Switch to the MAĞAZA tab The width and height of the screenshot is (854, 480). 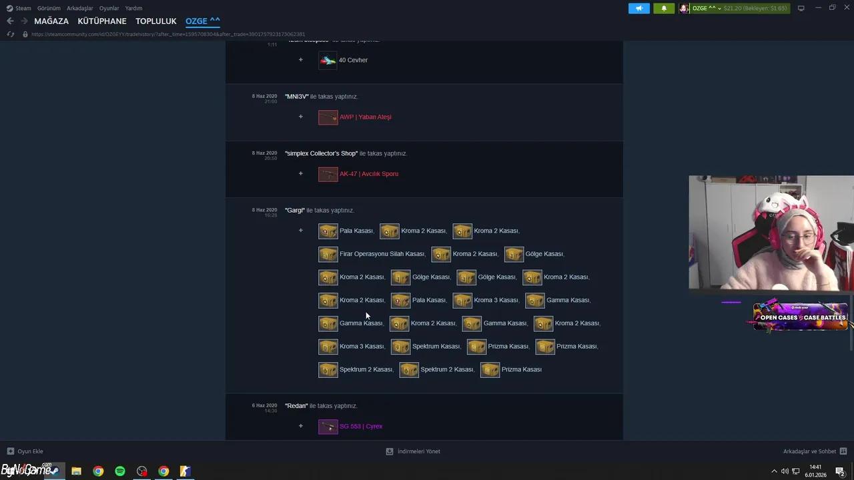pyautogui.click(x=51, y=21)
